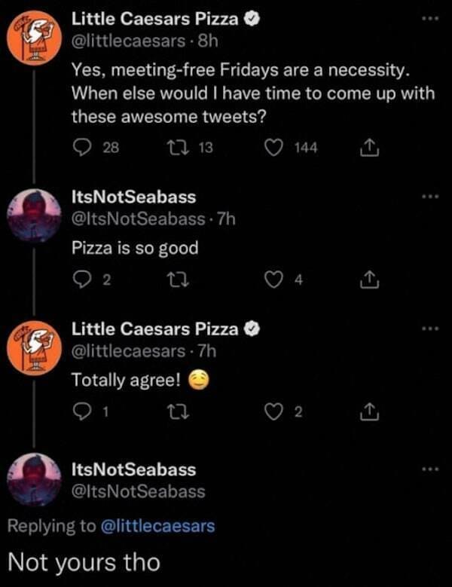Open more options on "Not yours tho" tweet
452x587 pixels.
point(430,469)
